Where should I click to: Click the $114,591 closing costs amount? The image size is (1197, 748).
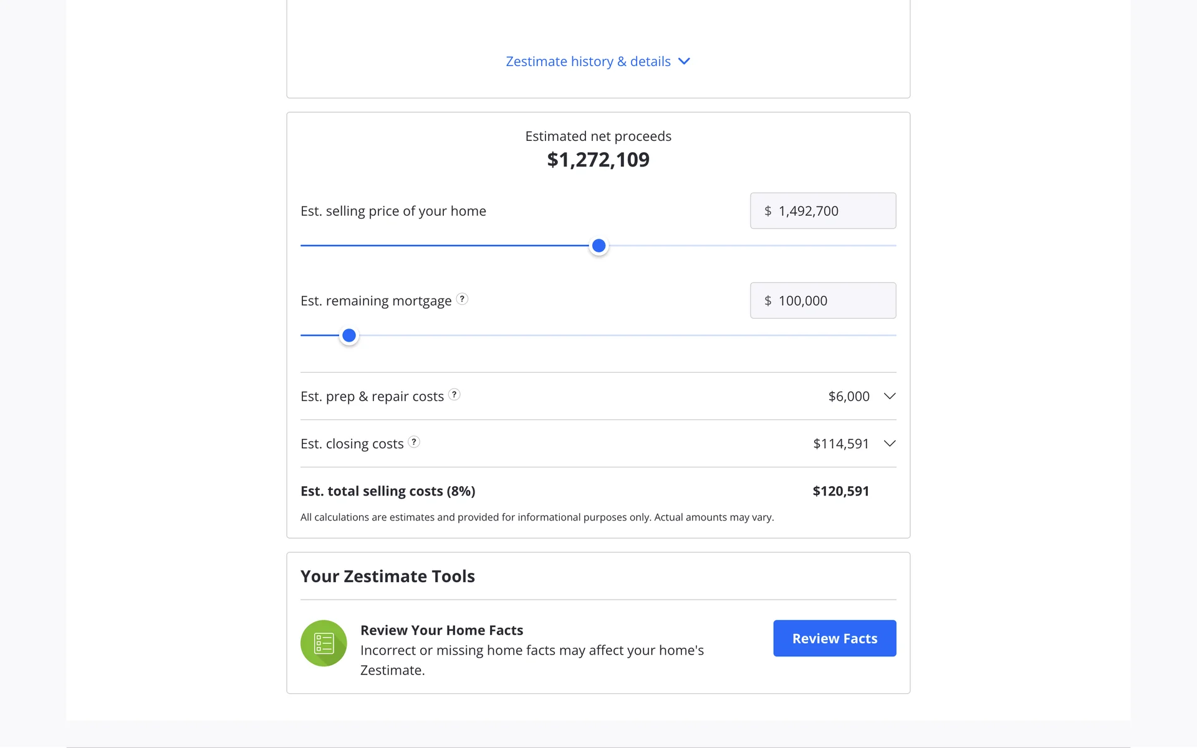coord(840,444)
